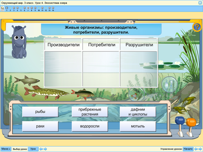Viewport: 203px width, 152px height.
Task: Jump to lesson step 12 marker
Action: point(46,8)
